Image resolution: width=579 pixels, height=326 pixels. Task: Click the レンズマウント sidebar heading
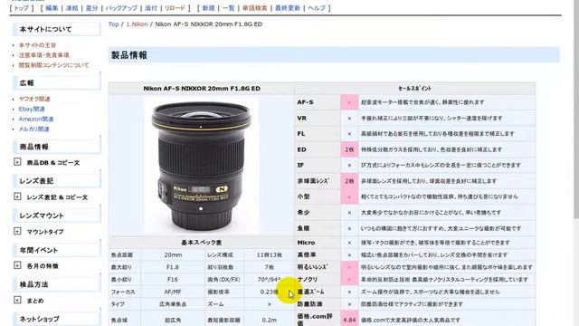(x=56, y=216)
